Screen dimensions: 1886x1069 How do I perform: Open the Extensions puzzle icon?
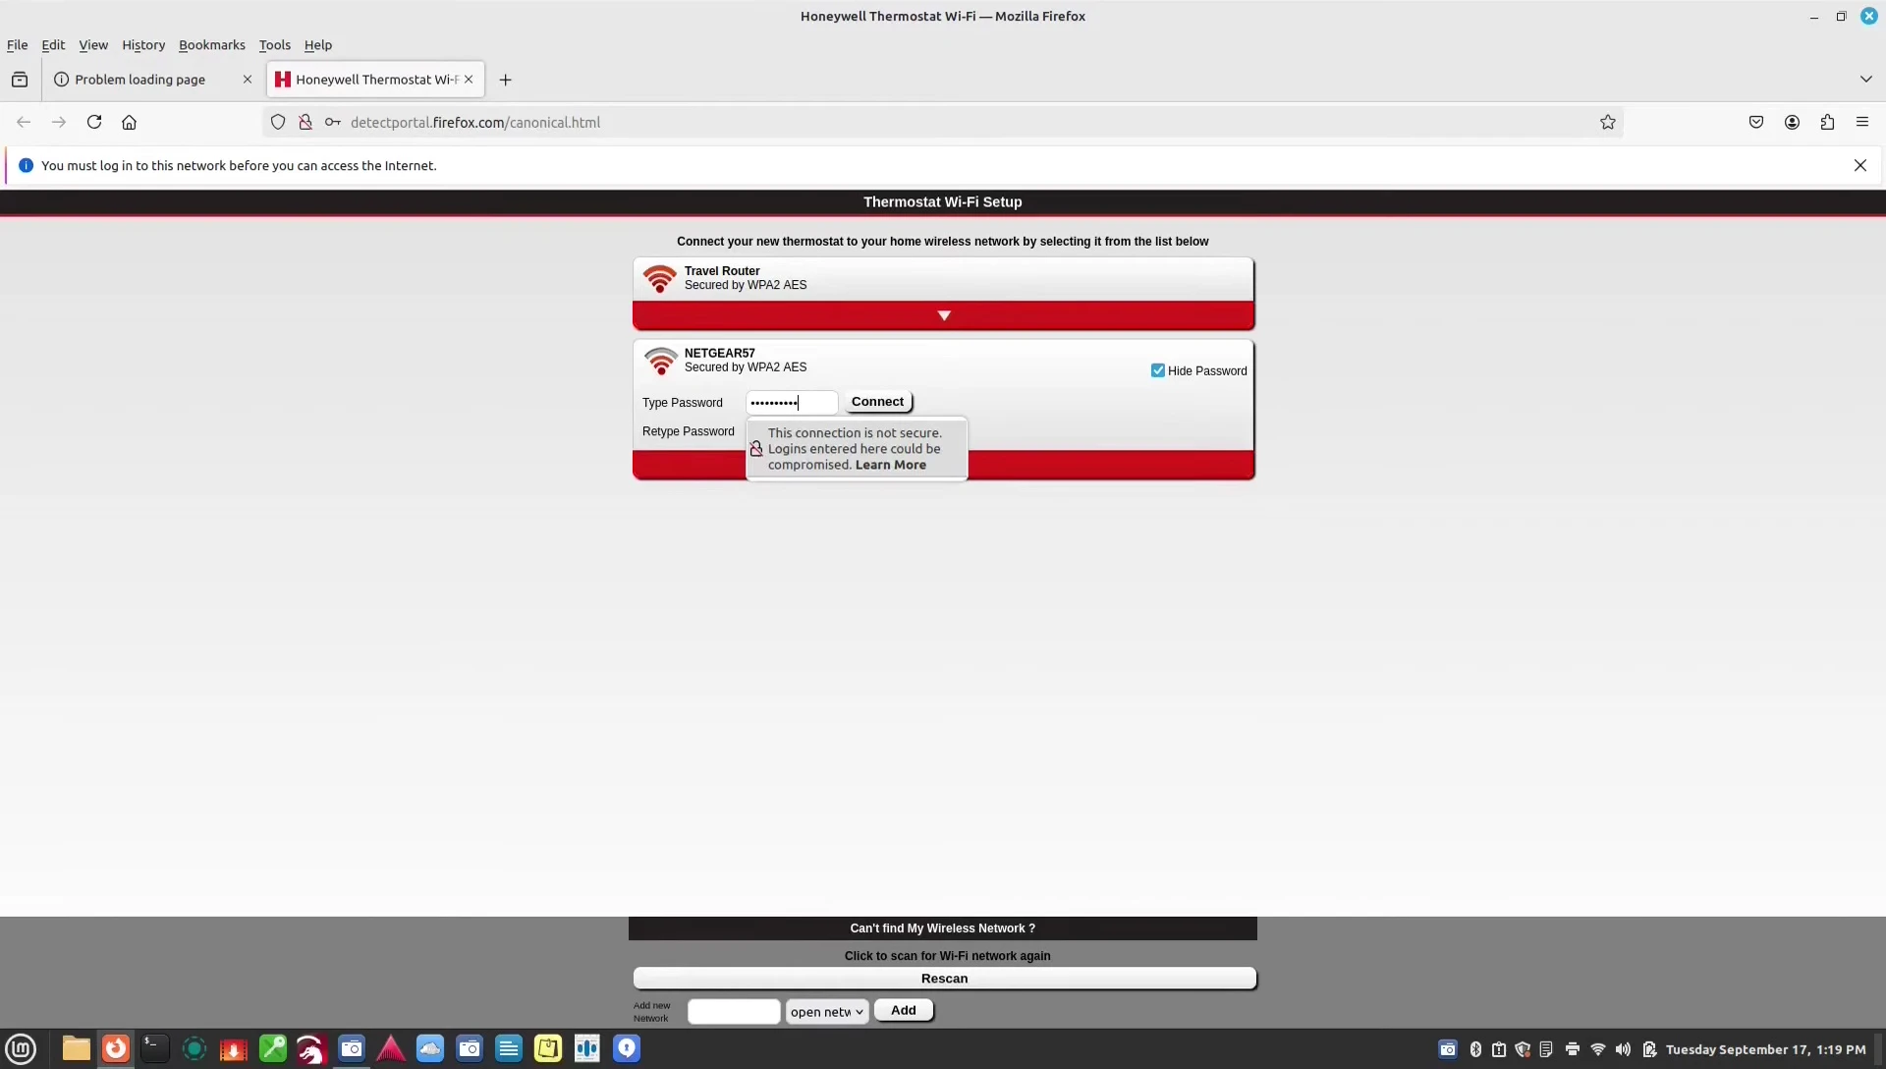pyautogui.click(x=1827, y=122)
